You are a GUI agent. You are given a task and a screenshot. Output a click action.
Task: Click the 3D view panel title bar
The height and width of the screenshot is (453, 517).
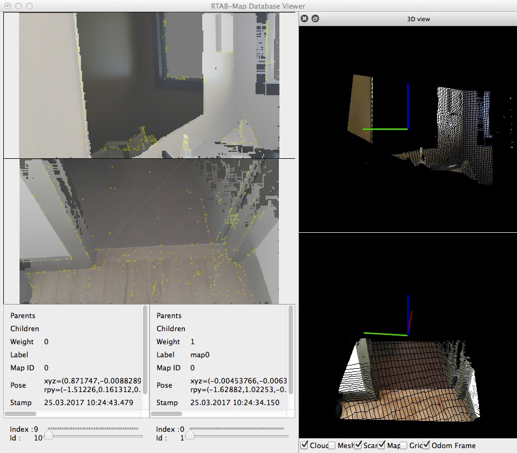(x=418, y=18)
